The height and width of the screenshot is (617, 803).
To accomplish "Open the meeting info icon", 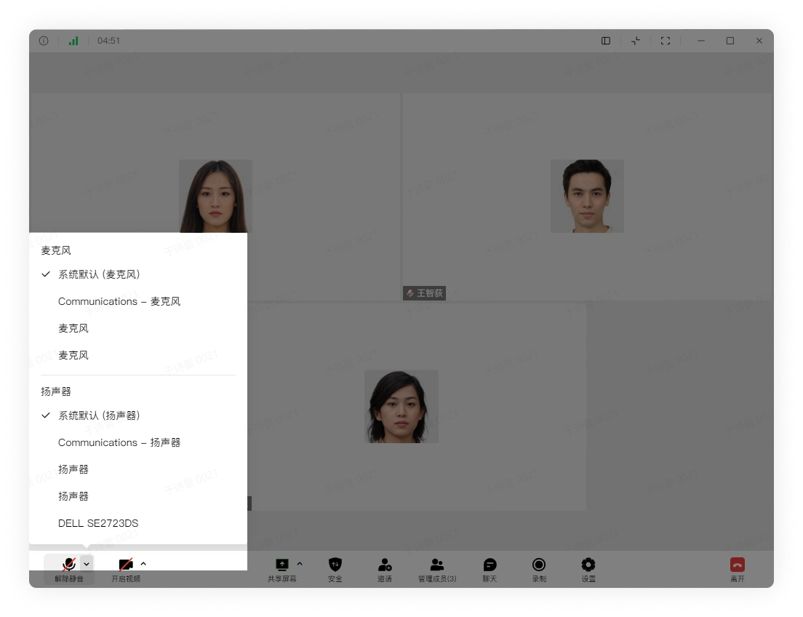I will pos(44,41).
